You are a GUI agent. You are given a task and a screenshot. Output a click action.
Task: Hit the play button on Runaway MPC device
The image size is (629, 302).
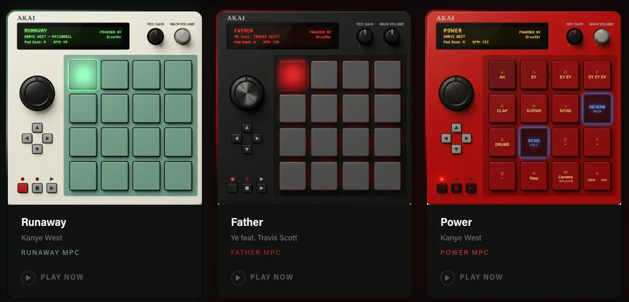click(x=52, y=188)
